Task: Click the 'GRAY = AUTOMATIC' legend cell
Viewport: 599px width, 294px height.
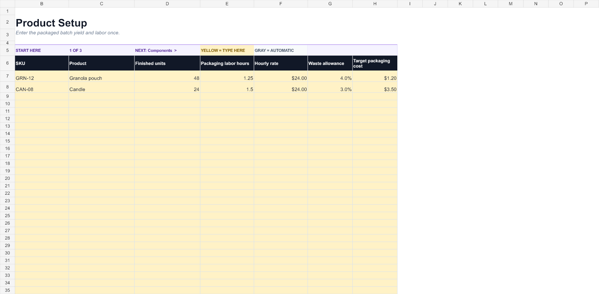Action: tap(281, 50)
